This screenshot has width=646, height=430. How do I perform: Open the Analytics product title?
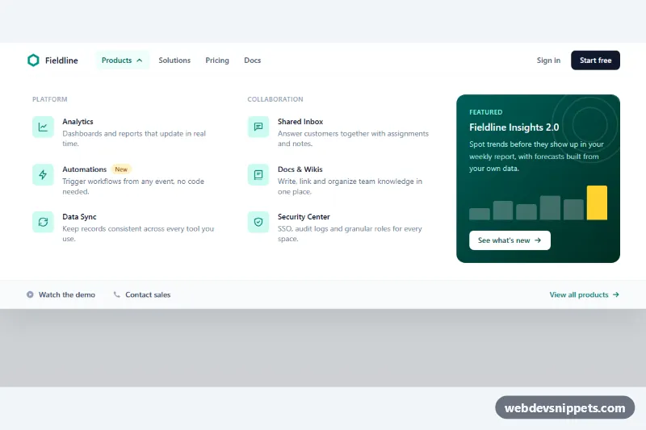tap(78, 121)
